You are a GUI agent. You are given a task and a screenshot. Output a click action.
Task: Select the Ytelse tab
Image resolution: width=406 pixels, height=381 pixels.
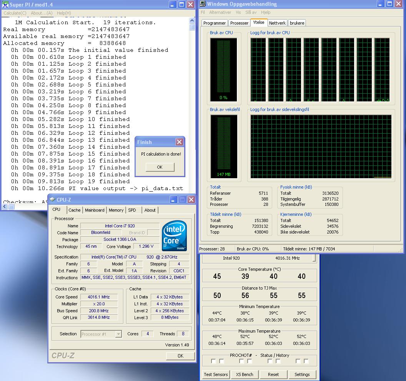[259, 22]
